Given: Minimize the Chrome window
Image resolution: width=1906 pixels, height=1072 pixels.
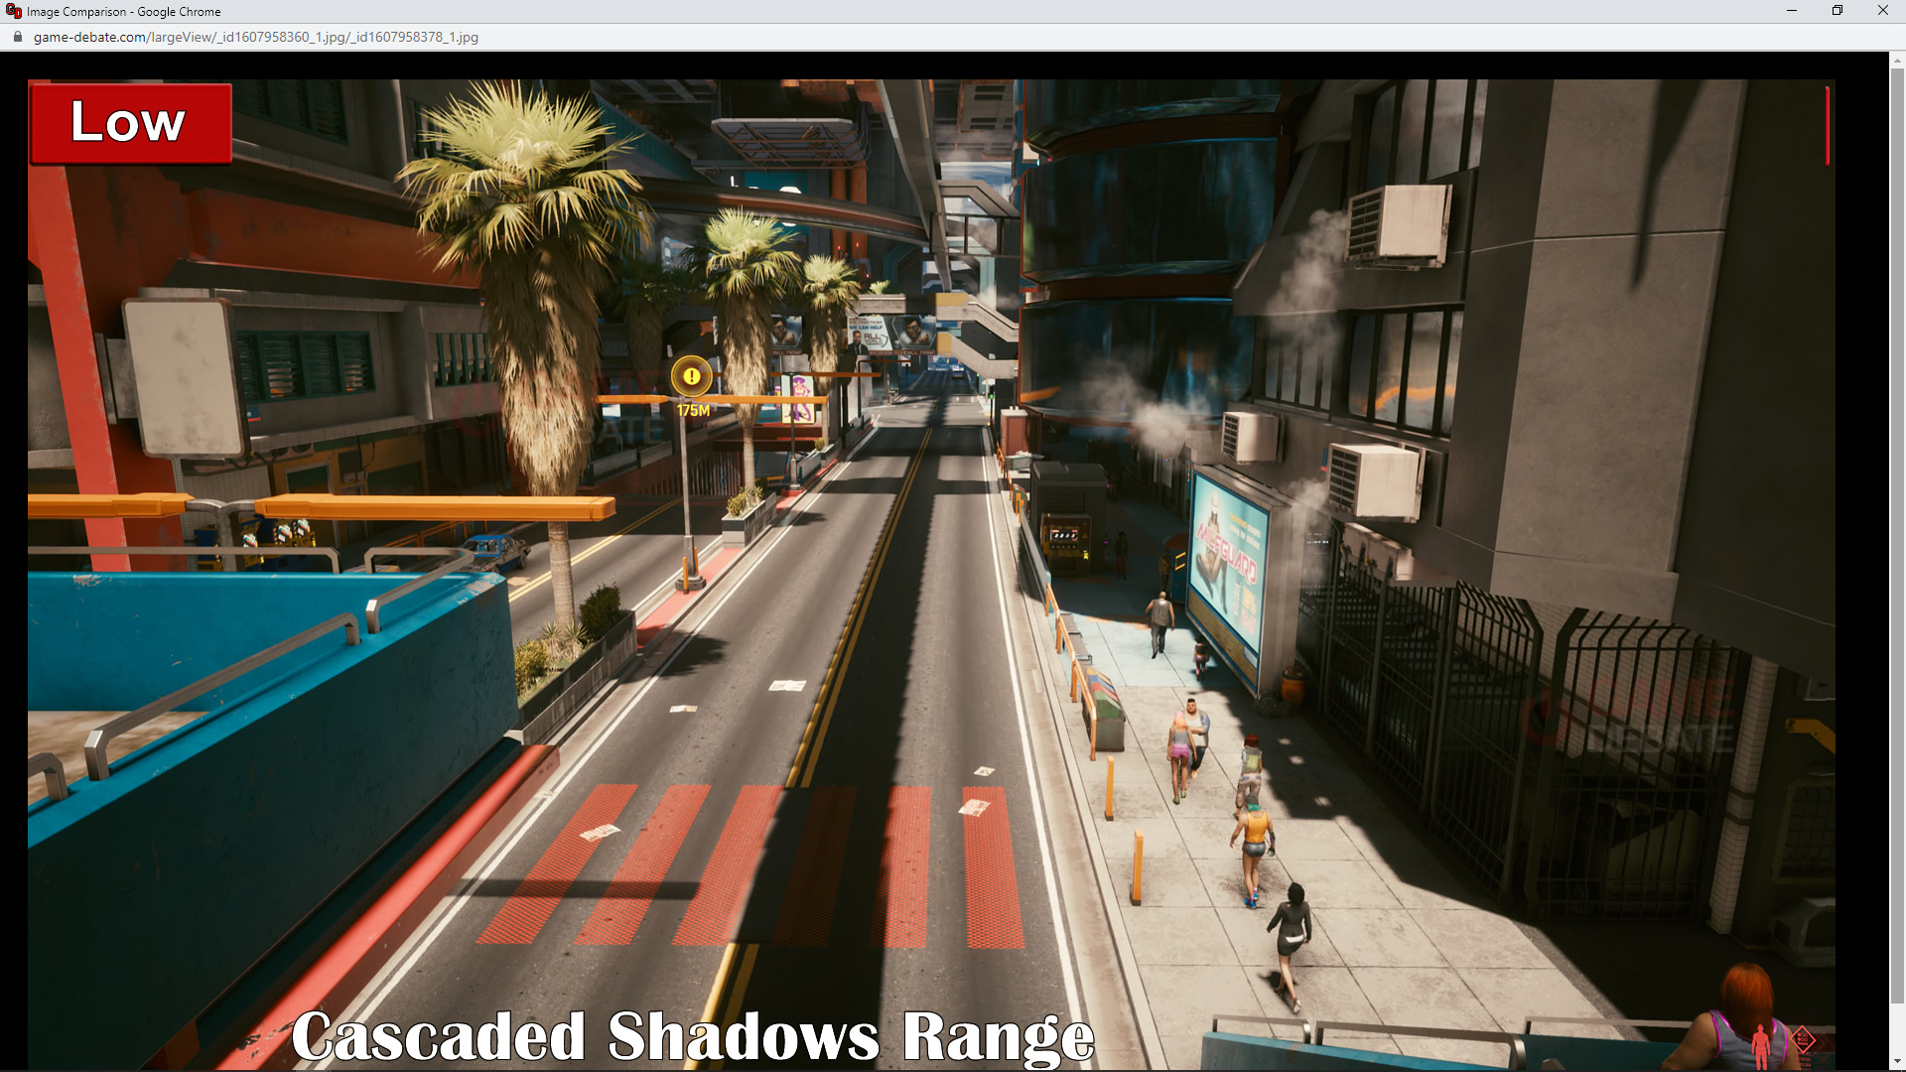Looking at the screenshot, I should click(x=1792, y=11).
